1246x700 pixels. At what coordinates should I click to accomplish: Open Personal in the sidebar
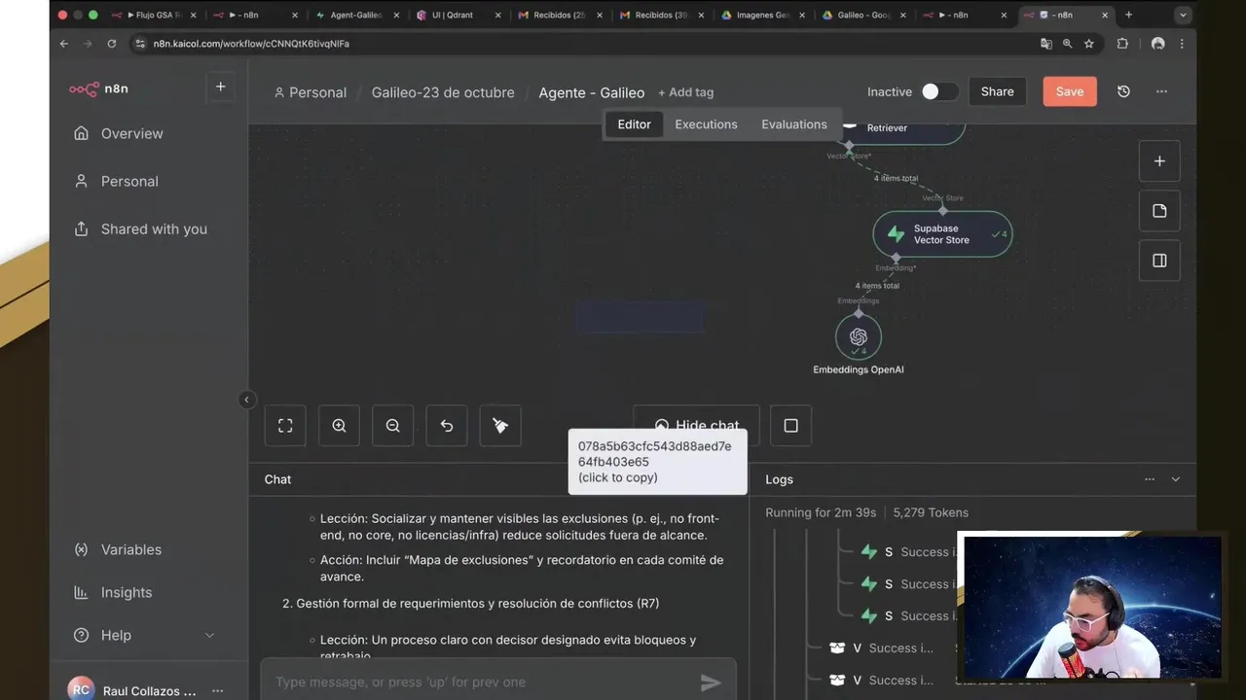(x=129, y=181)
